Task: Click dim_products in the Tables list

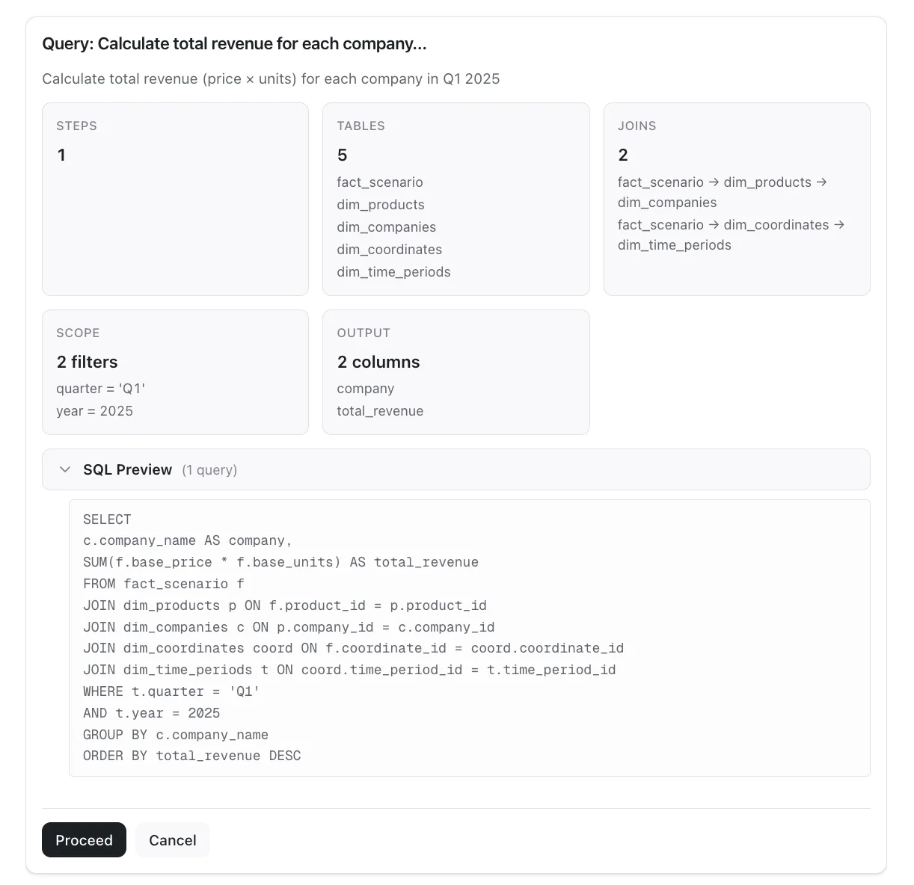Action: (x=381, y=205)
